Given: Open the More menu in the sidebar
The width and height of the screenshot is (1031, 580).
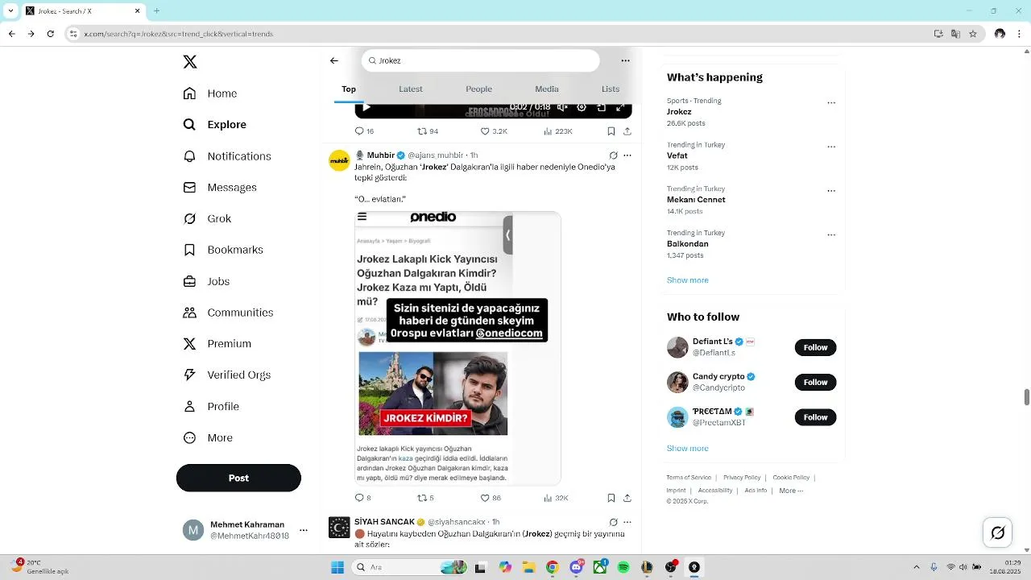Looking at the screenshot, I should [x=208, y=438].
